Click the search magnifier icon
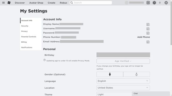 [71, 3]
